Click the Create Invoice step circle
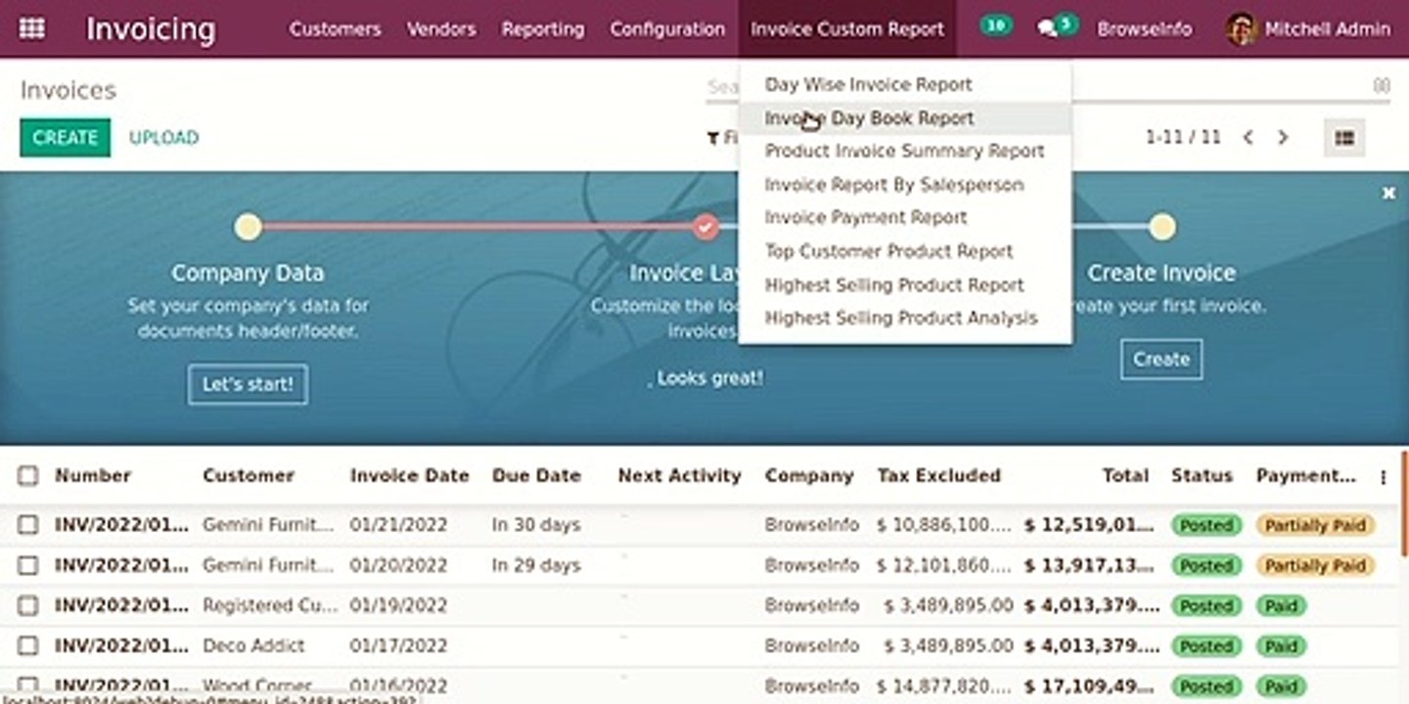The image size is (1409, 704). [1161, 227]
